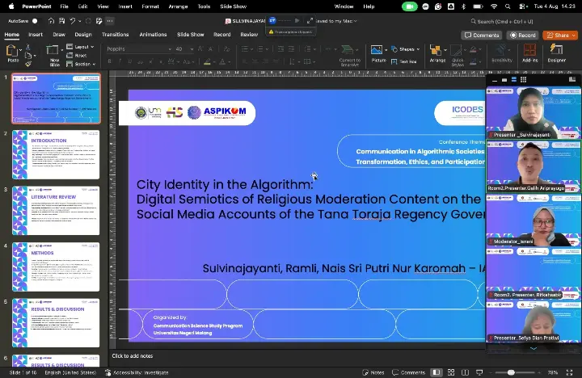
Task: Toggle Strikethrough formatting
Action: [141, 61]
